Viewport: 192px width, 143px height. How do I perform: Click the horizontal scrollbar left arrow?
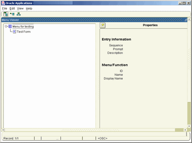3,130
